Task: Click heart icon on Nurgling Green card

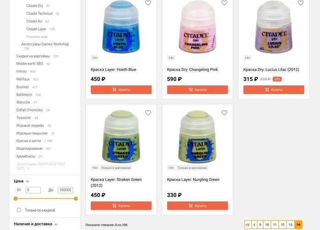Action: tap(224, 113)
